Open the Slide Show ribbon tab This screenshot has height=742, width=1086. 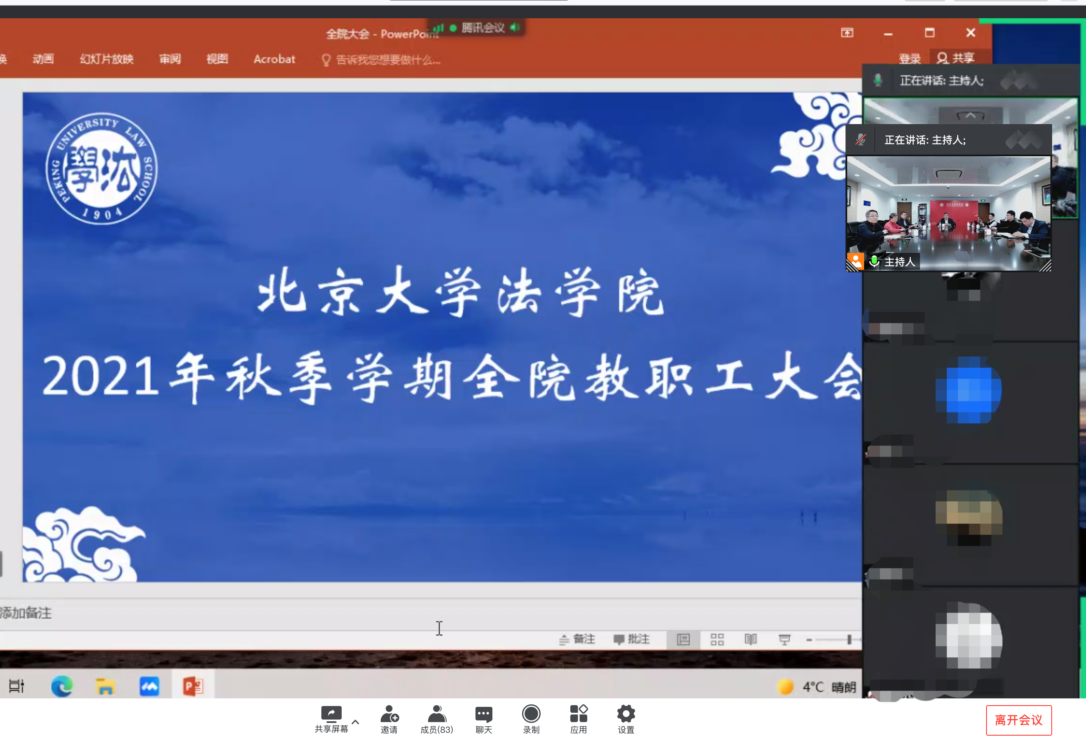point(107,59)
